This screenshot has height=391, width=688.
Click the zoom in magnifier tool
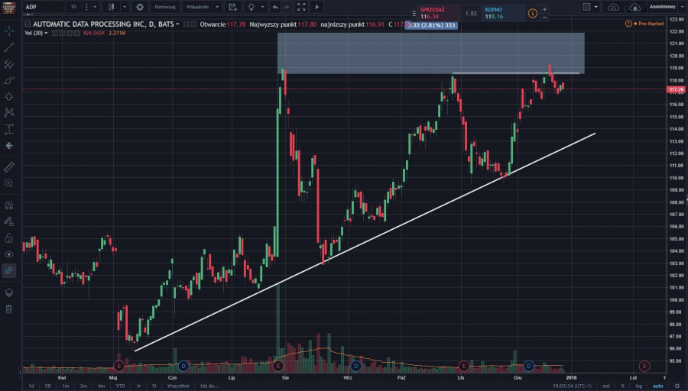tap(8, 183)
